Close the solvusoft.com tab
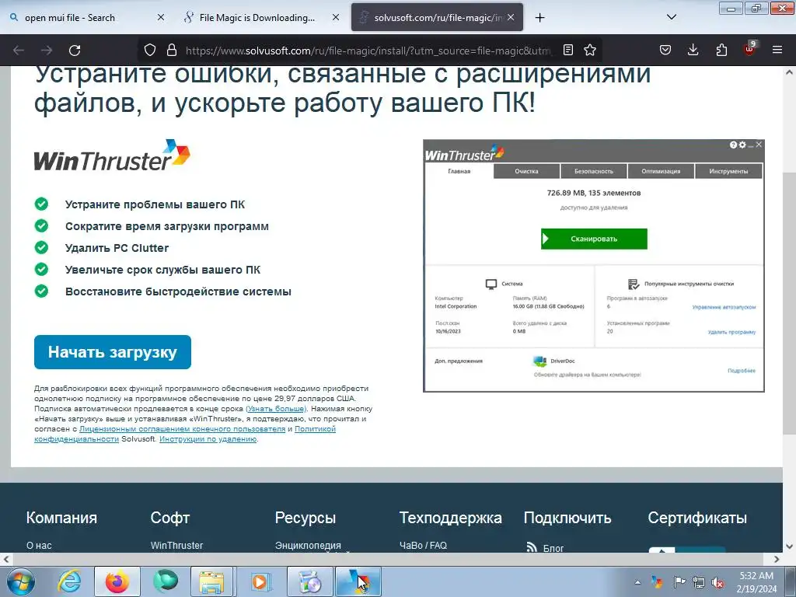The width and height of the screenshot is (796, 597). point(511,17)
